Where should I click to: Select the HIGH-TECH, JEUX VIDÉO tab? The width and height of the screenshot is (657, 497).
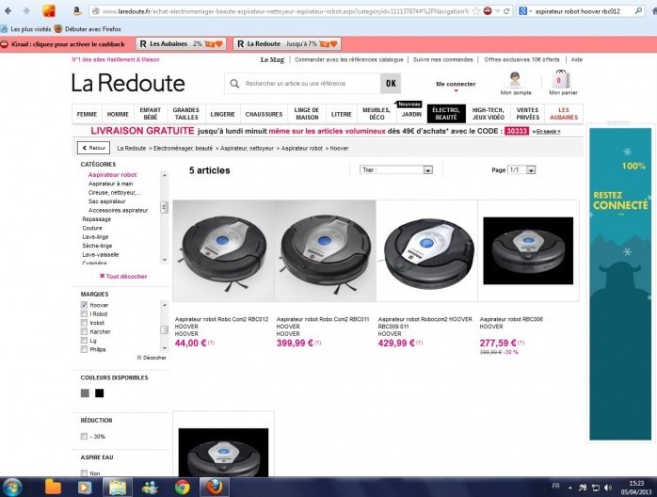488,114
